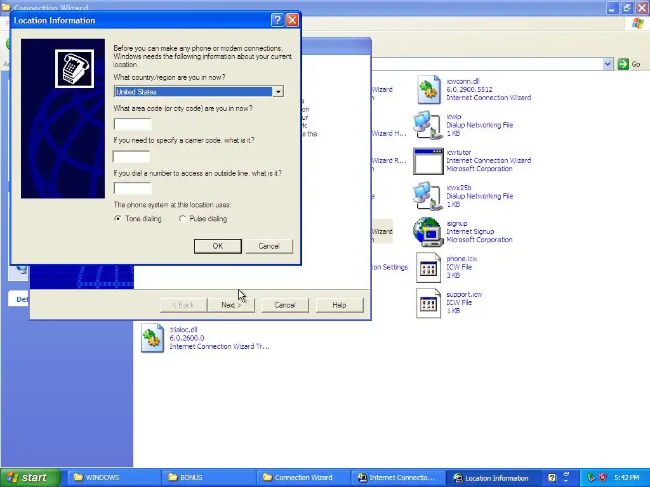Select the icwip Dialup Networking icon

(427, 125)
